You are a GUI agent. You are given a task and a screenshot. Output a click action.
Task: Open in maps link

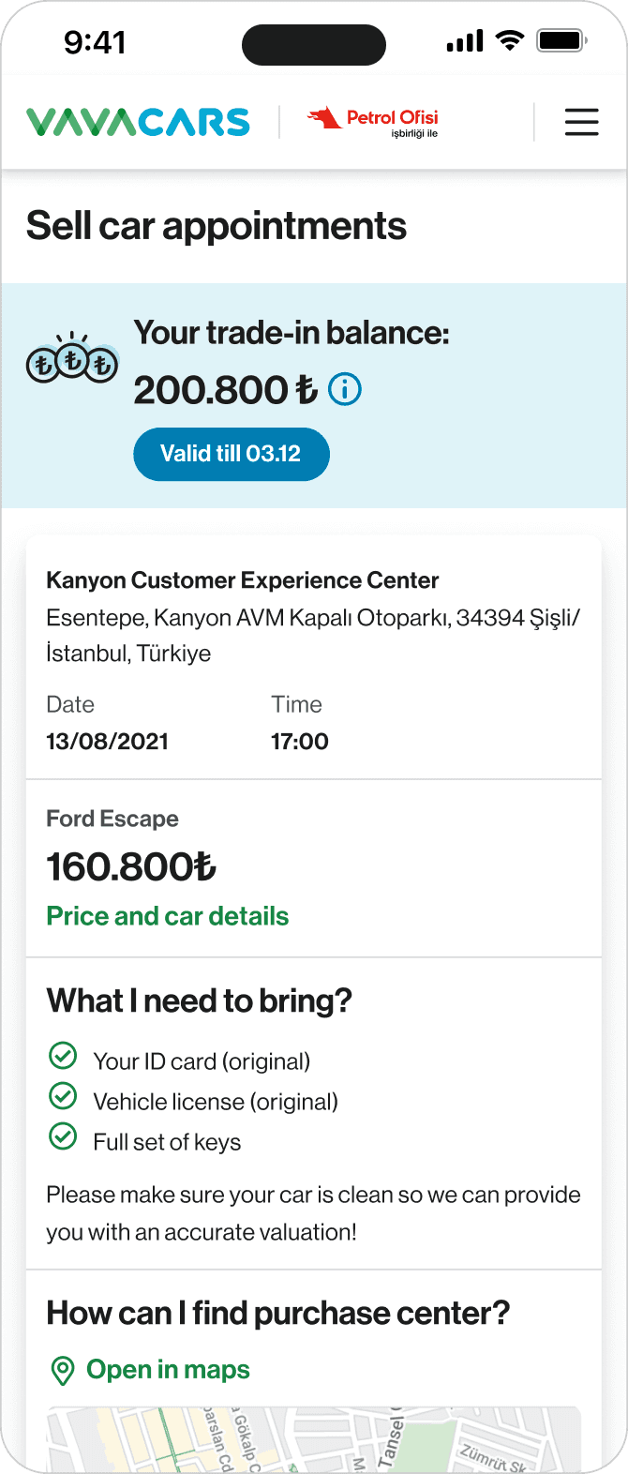coord(168,1370)
